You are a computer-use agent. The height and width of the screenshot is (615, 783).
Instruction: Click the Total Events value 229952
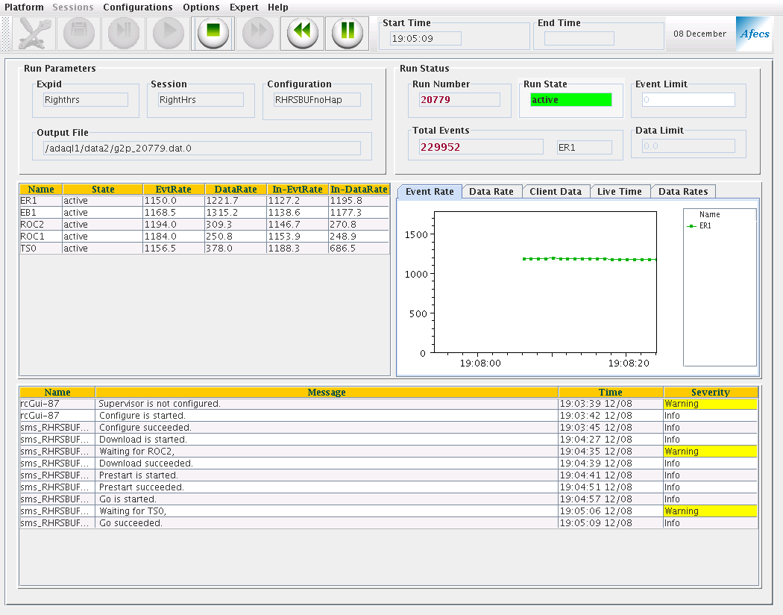coord(481,147)
